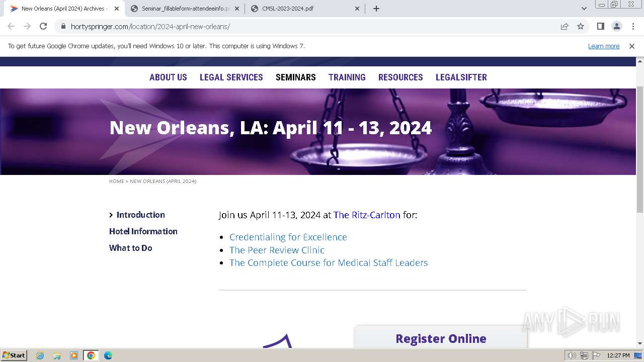Click the New Orleans, LA: April 11 - 13, 2024 heading

pyautogui.click(x=271, y=128)
